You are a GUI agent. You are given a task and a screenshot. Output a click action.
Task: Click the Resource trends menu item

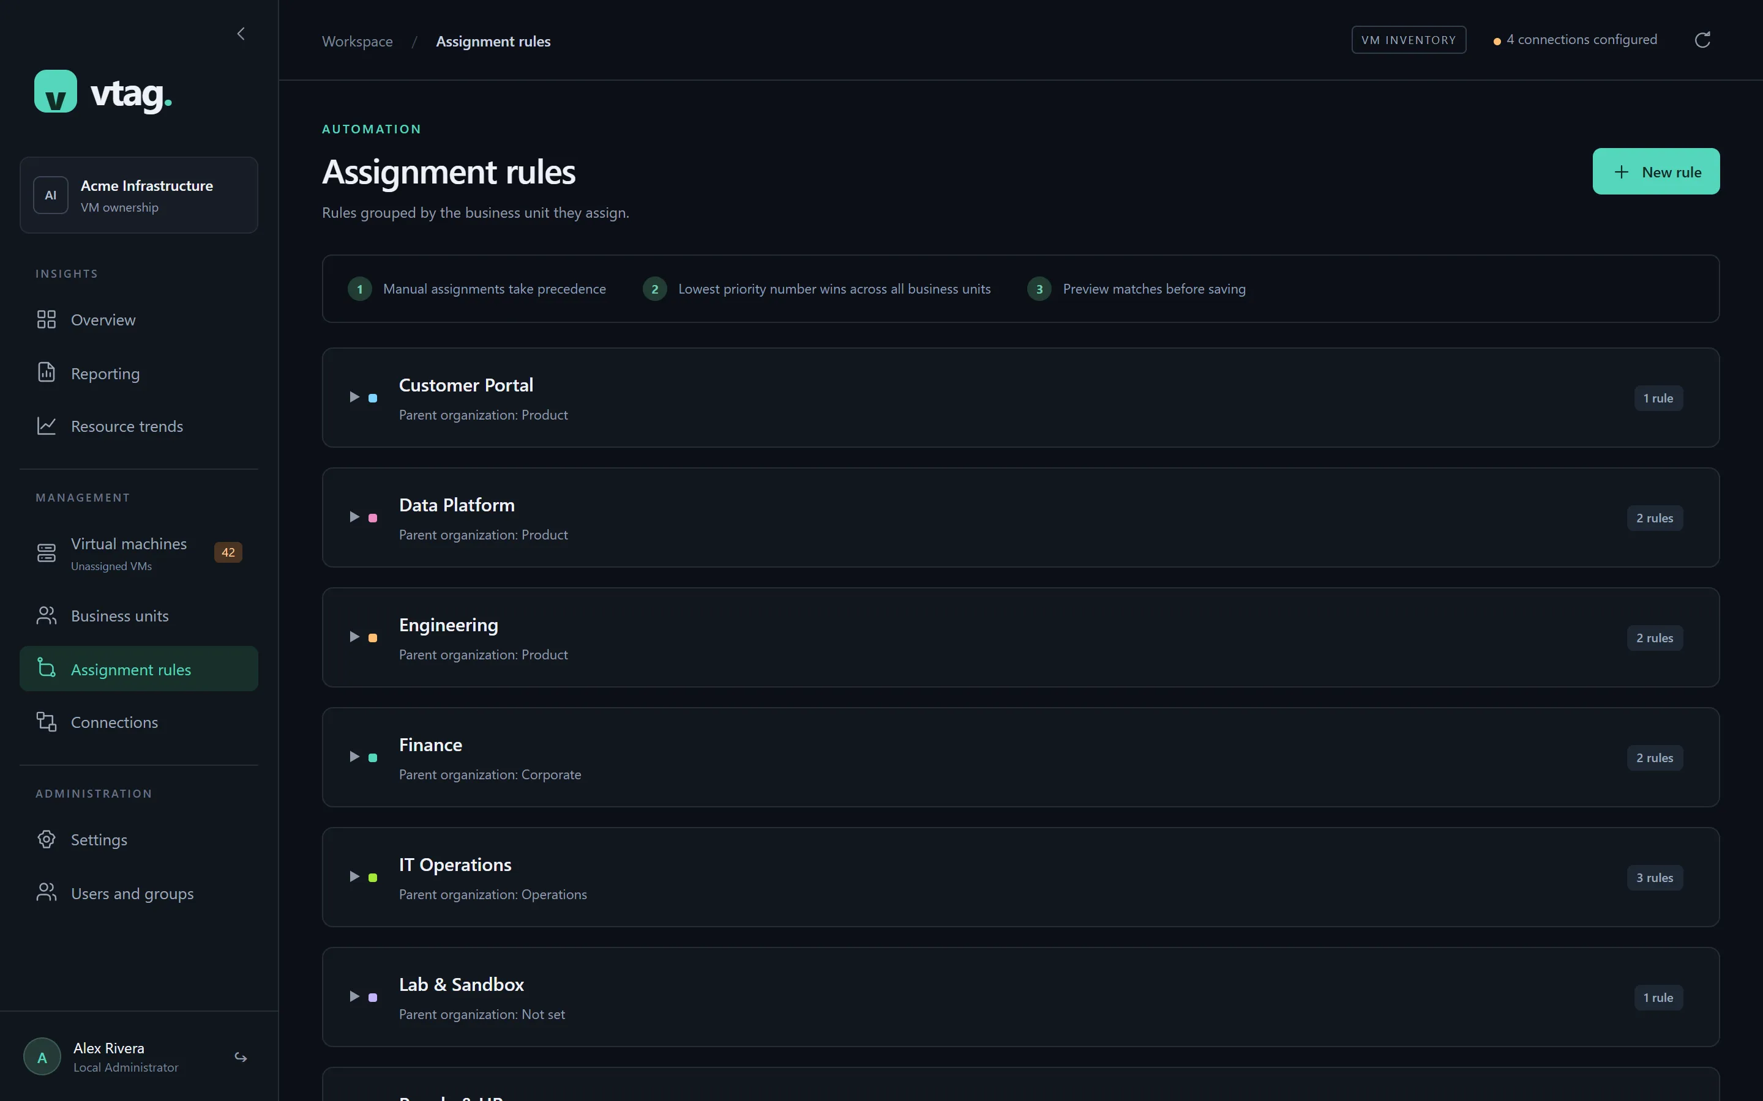[138, 426]
